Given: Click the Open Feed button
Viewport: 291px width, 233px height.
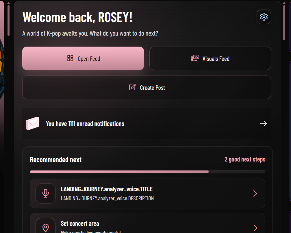Looking at the screenshot, I should [x=83, y=58].
